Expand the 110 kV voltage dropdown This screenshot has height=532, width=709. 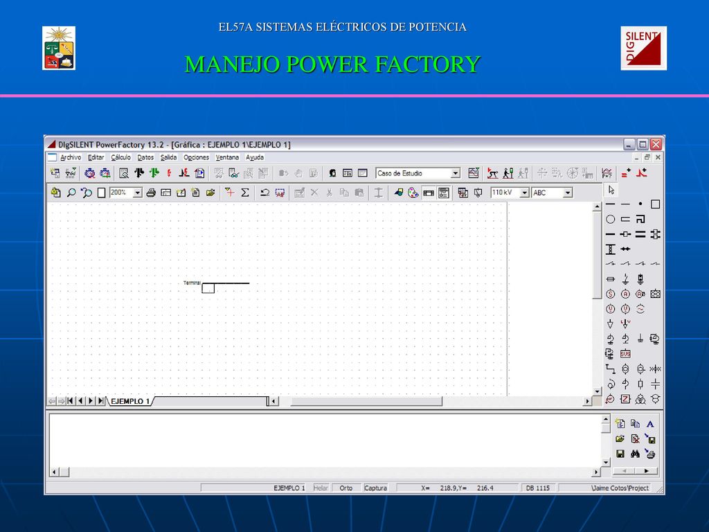tap(524, 193)
